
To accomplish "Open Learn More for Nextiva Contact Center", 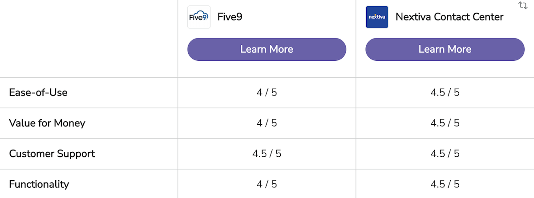I will (x=445, y=49).
